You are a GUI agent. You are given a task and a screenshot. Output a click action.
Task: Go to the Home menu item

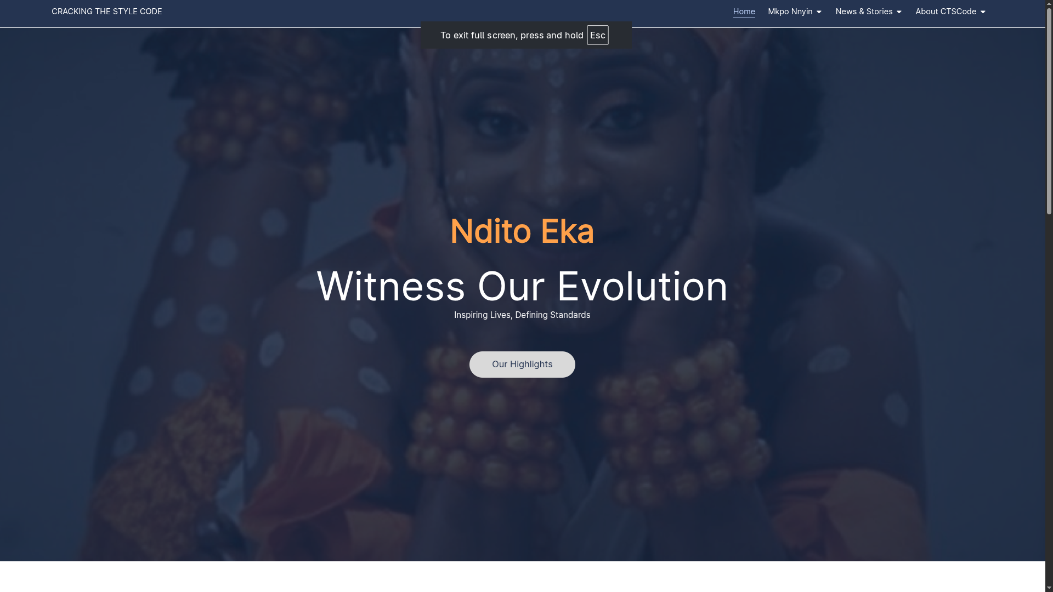coord(744,12)
